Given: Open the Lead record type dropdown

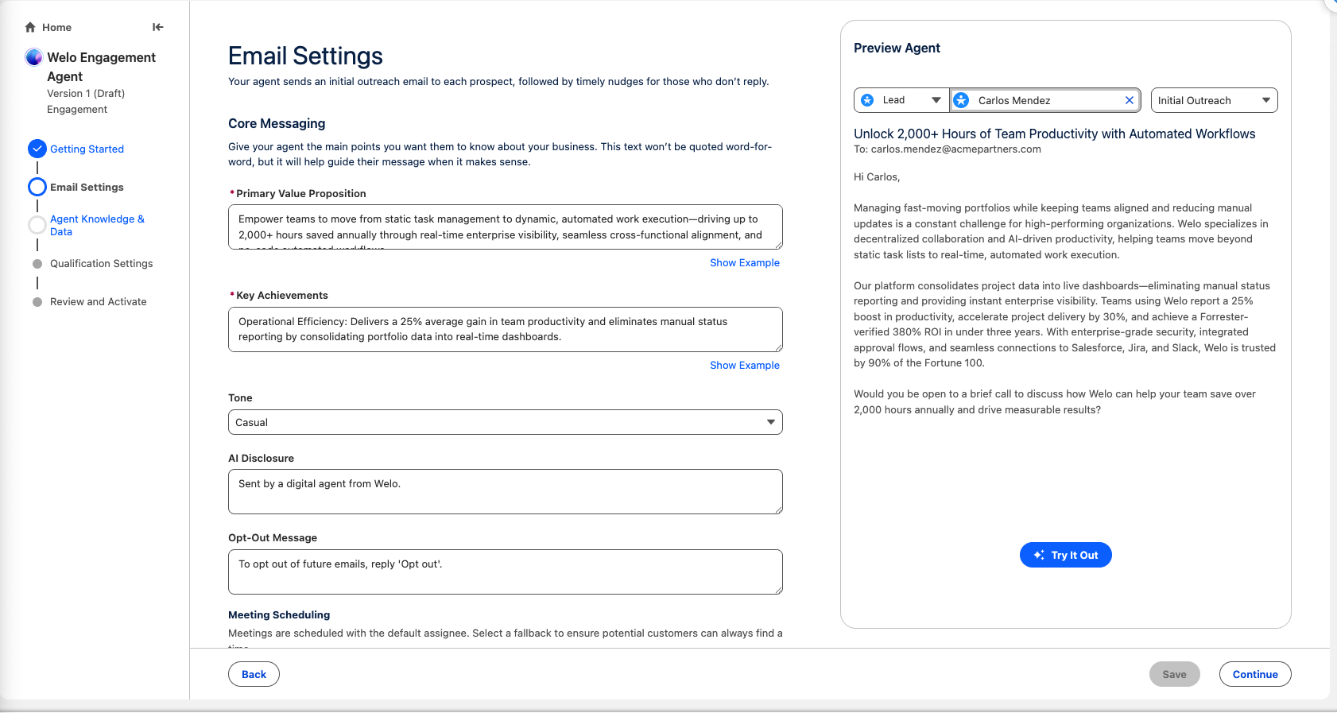Looking at the screenshot, I should pos(901,100).
